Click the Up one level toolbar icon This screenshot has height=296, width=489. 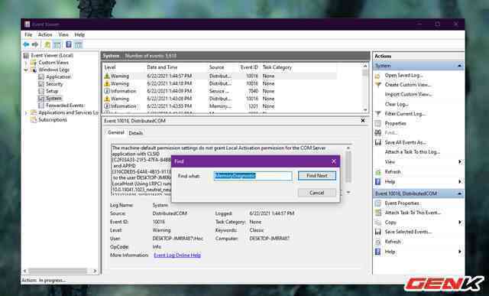pyautogui.click(x=47, y=44)
